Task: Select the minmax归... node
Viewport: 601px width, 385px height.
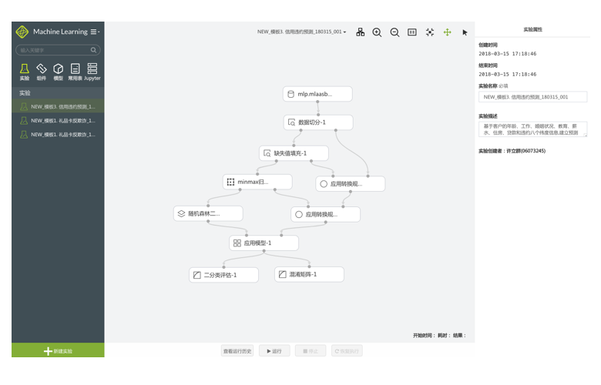Action: point(257,182)
